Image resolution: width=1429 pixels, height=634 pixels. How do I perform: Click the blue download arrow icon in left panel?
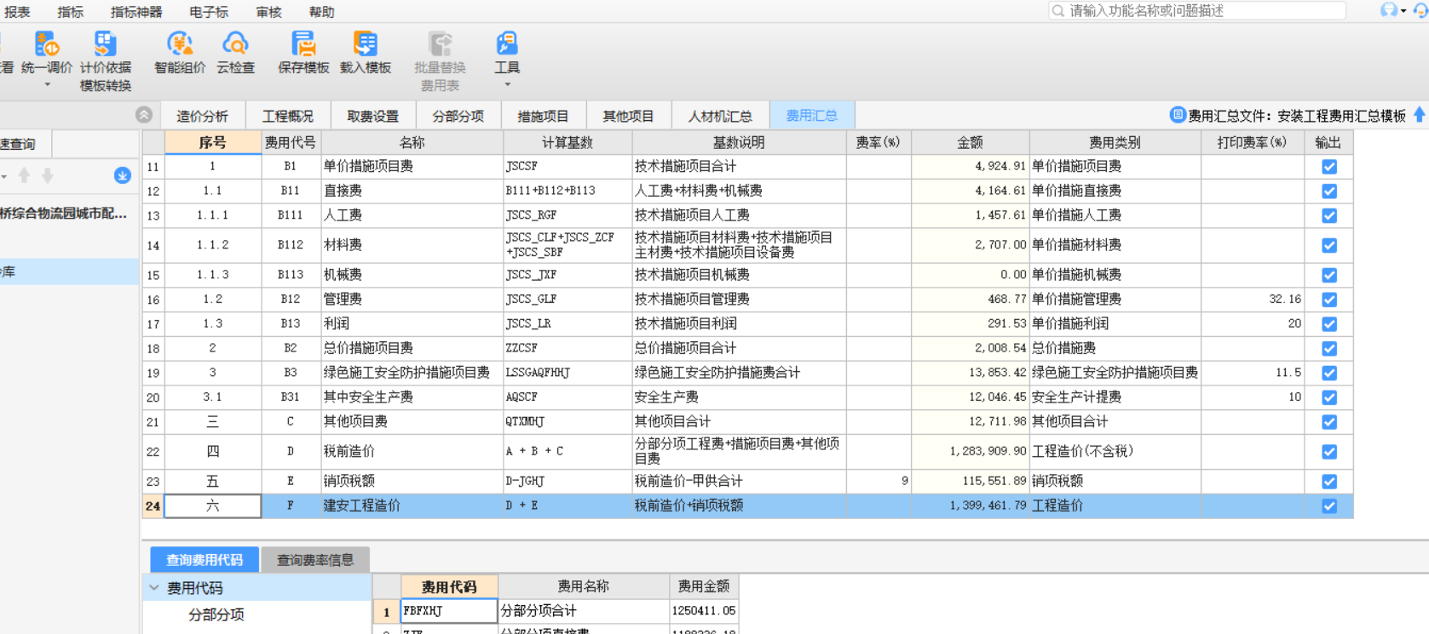click(x=123, y=175)
